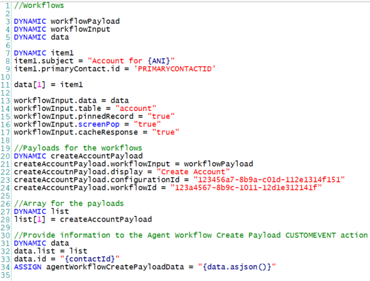Screen dimensions: 370x281
Task: Click "workflowInput.data = data" on line 13
Action: (x=71, y=101)
